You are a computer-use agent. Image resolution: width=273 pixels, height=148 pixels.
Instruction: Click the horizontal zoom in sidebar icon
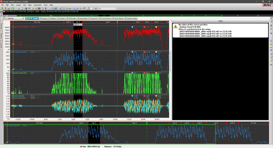coord(271,41)
